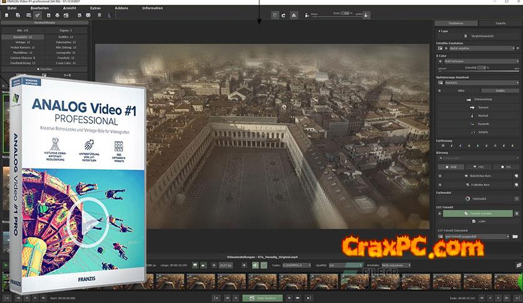Screen dimensions: 523x303
Task: Click the print icon in top toolbar
Action: 58,14
